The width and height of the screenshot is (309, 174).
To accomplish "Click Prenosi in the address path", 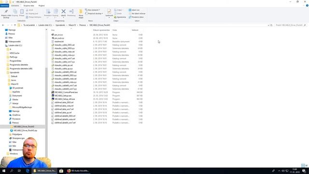I will coord(83,25).
